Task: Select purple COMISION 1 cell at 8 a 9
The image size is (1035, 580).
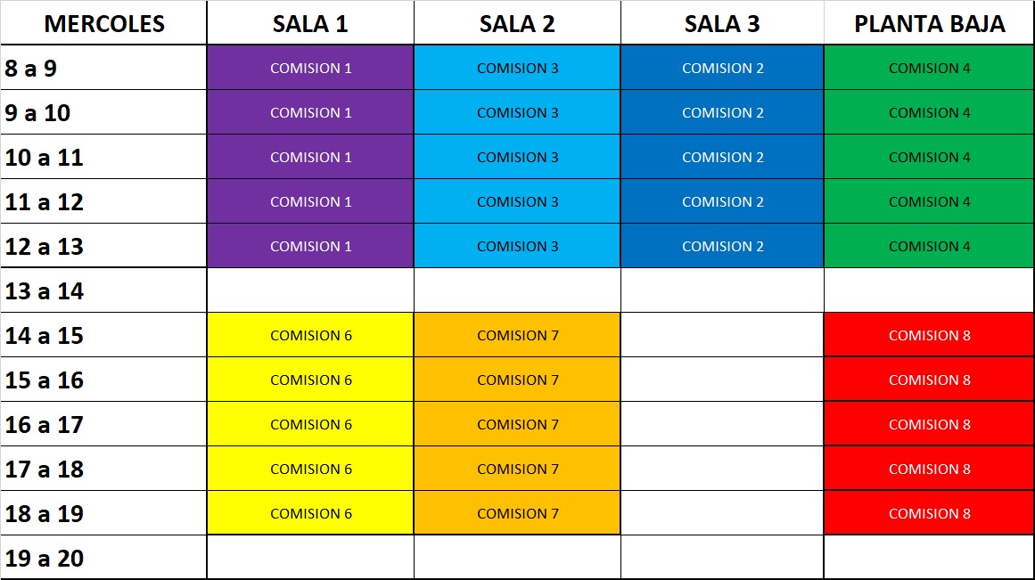Action: [310, 69]
